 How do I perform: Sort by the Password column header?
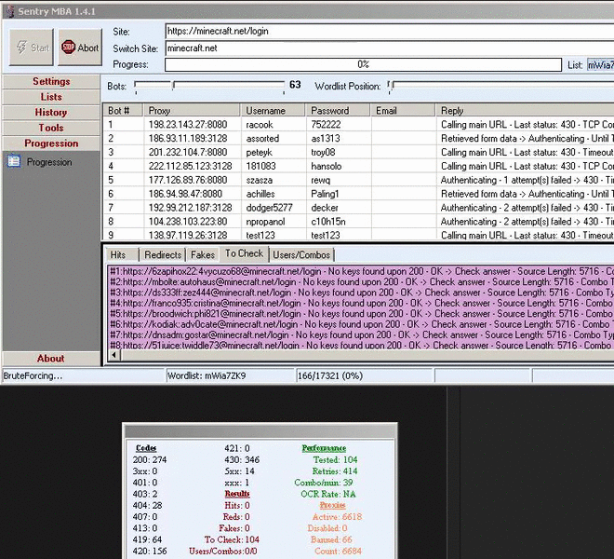pos(338,111)
